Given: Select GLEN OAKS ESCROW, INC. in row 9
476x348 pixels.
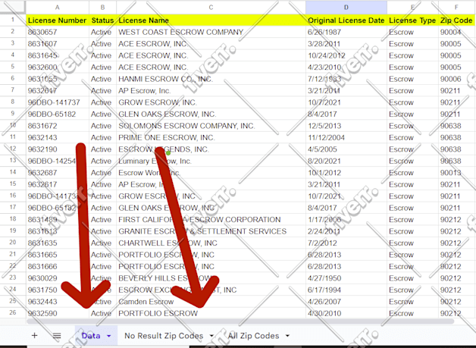Looking at the screenshot, I should (x=211, y=114).
